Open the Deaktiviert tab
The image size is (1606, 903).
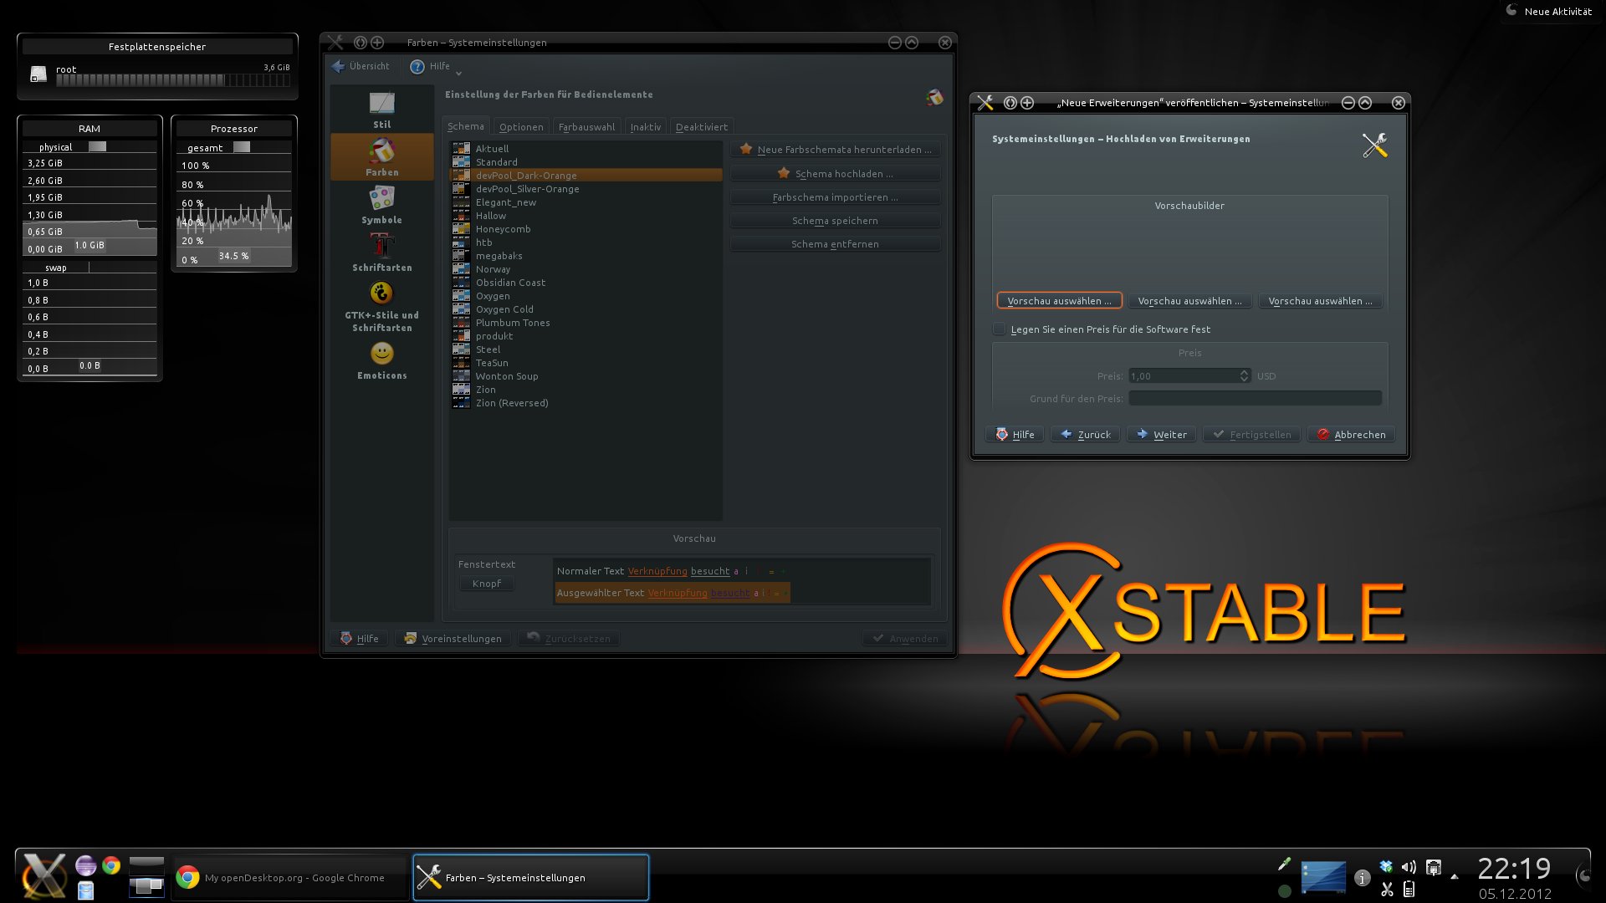tap(702, 127)
